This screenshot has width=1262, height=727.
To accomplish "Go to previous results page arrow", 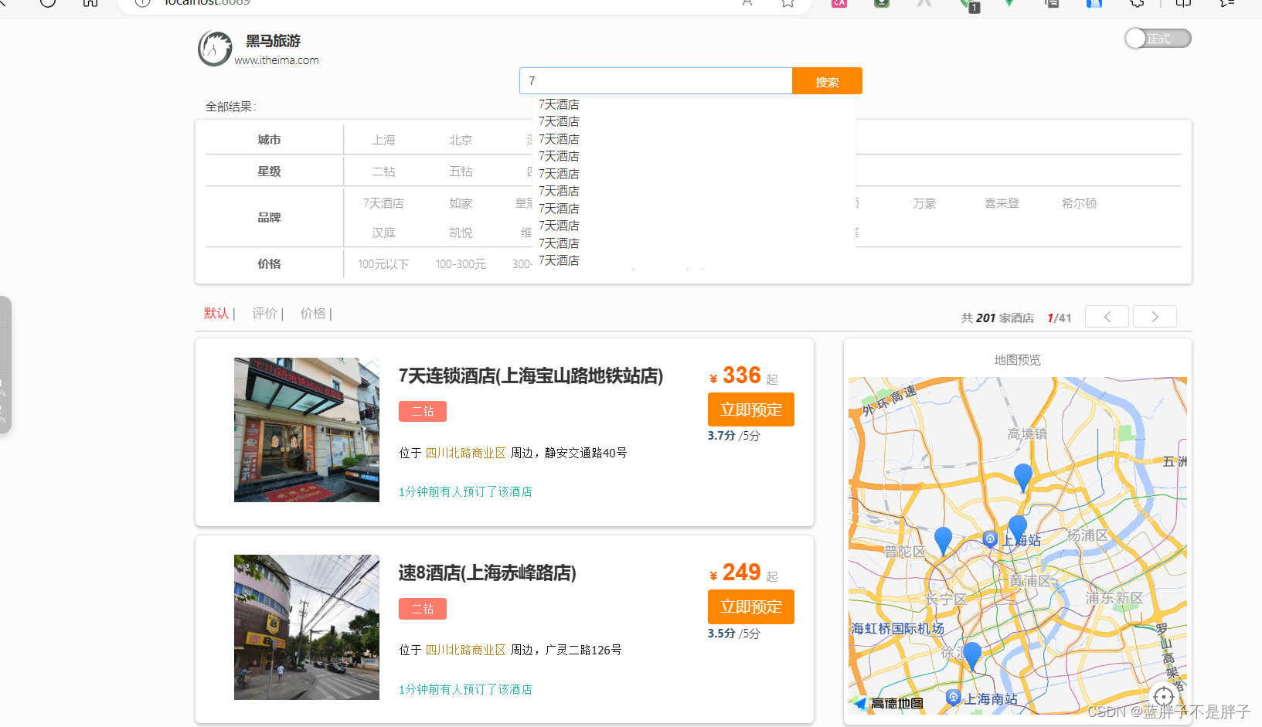I will [1107, 317].
